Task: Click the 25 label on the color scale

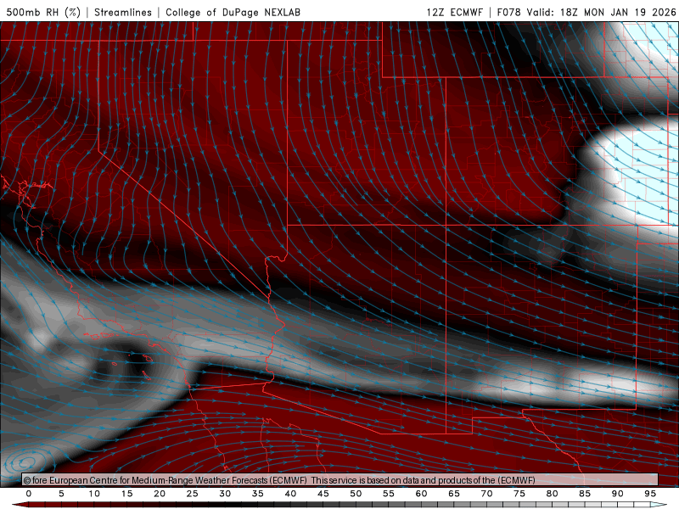Action: point(193,494)
